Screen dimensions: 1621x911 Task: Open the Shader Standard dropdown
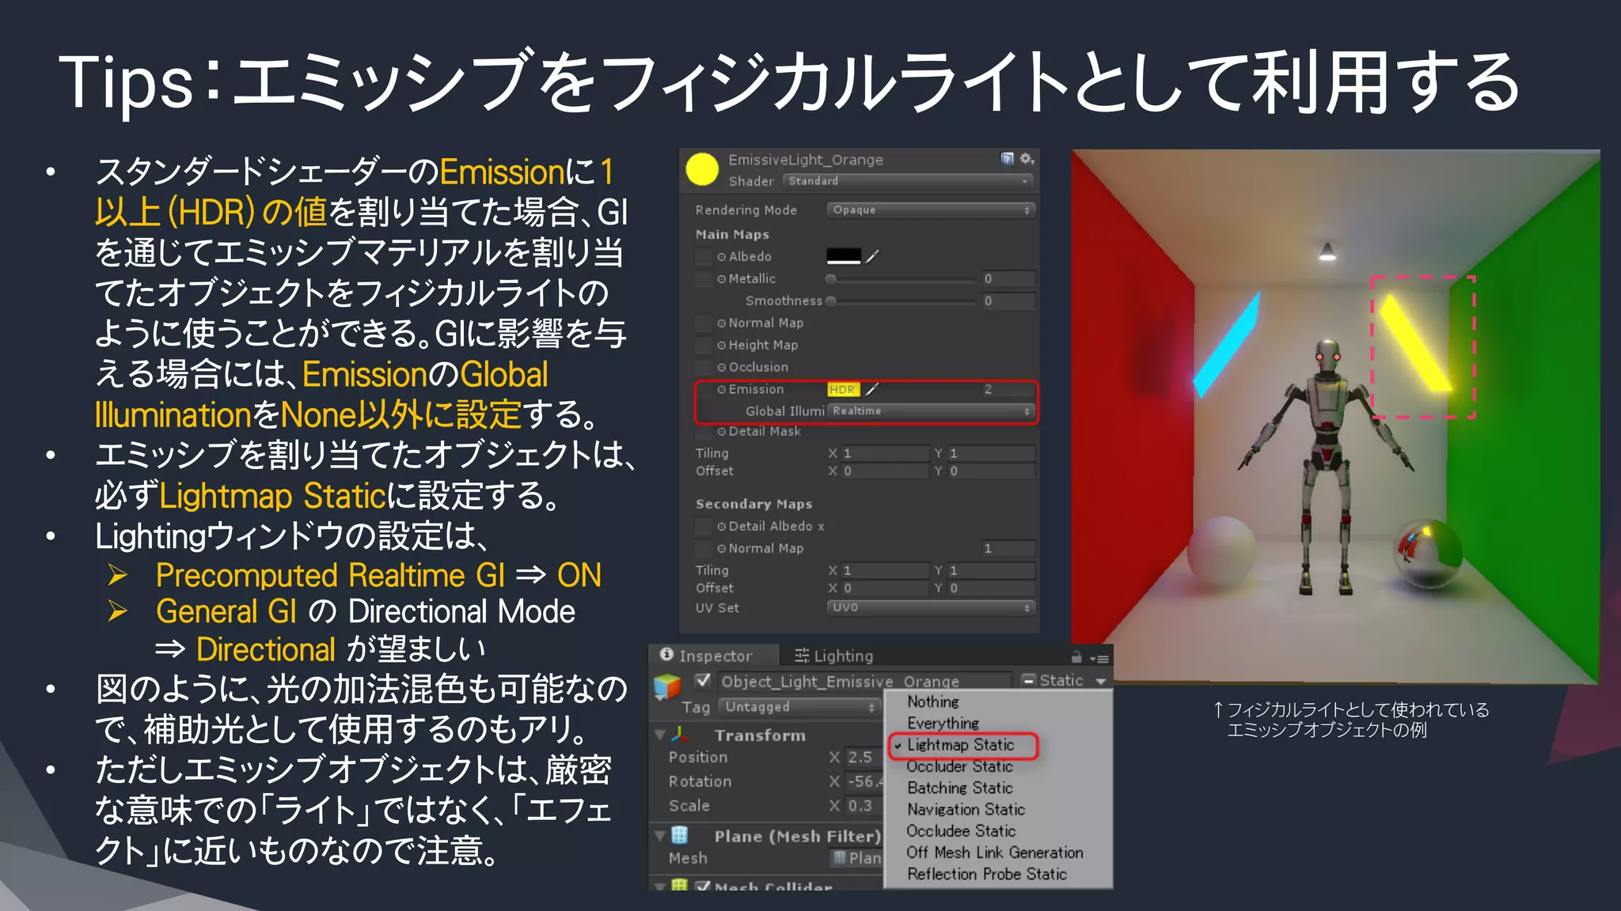point(909,181)
